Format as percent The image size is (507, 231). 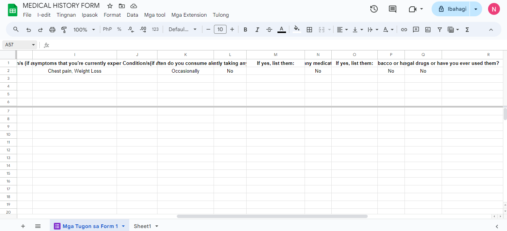click(119, 29)
